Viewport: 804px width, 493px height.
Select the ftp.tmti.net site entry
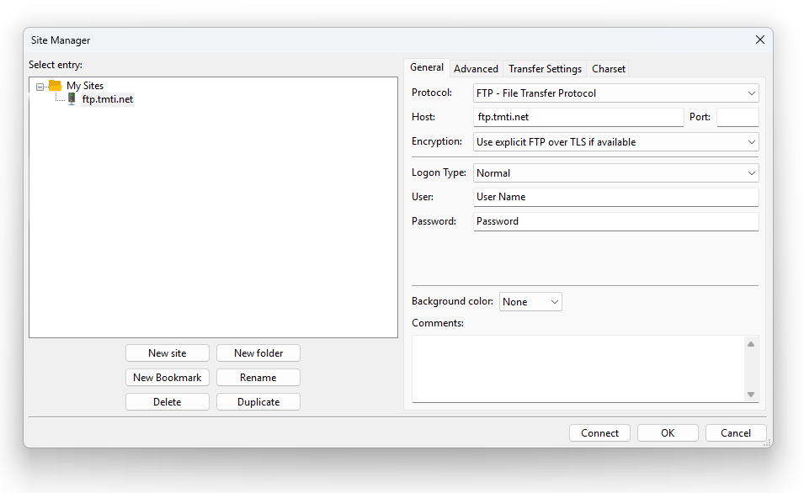[108, 99]
